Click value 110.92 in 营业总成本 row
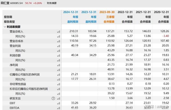 coord(110,41)
